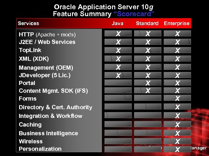Click the X in Integration & Workflow row

click(x=177, y=116)
